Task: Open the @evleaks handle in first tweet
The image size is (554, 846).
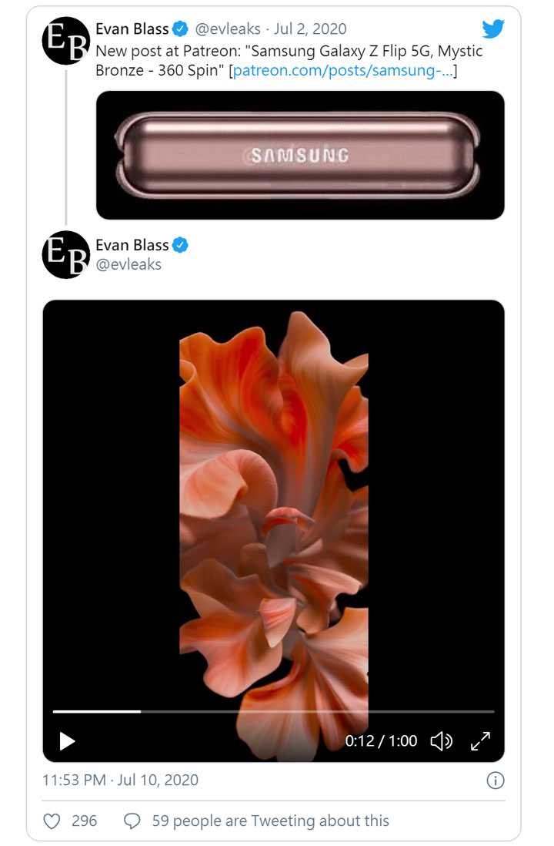Action: pos(228,29)
